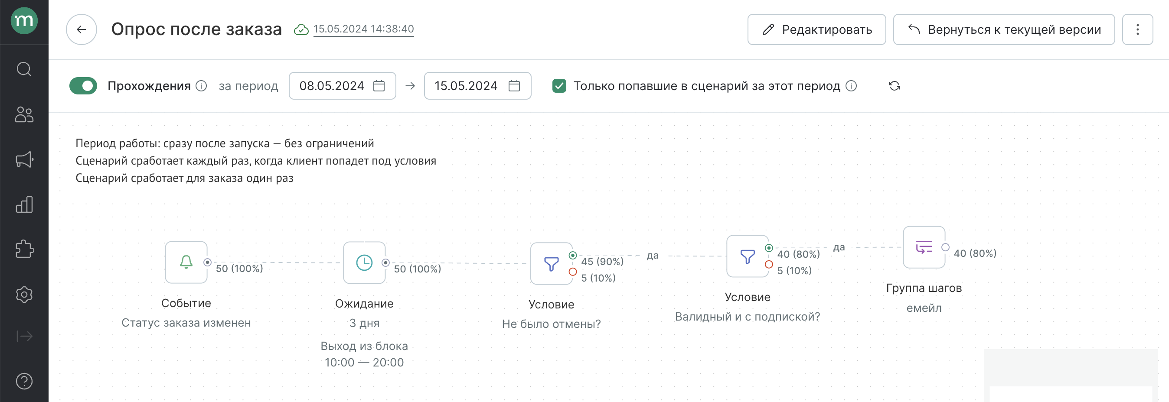Viewport: 1169px width, 402px height.
Task: Click 40 (80%) beside Группа шагов
Action: click(x=975, y=253)
